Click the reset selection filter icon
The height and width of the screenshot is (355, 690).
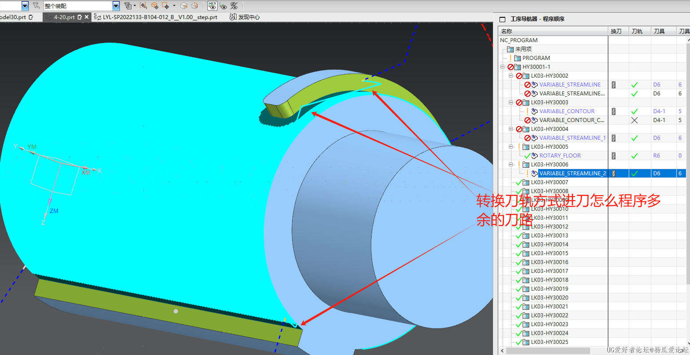coord(36,6)
